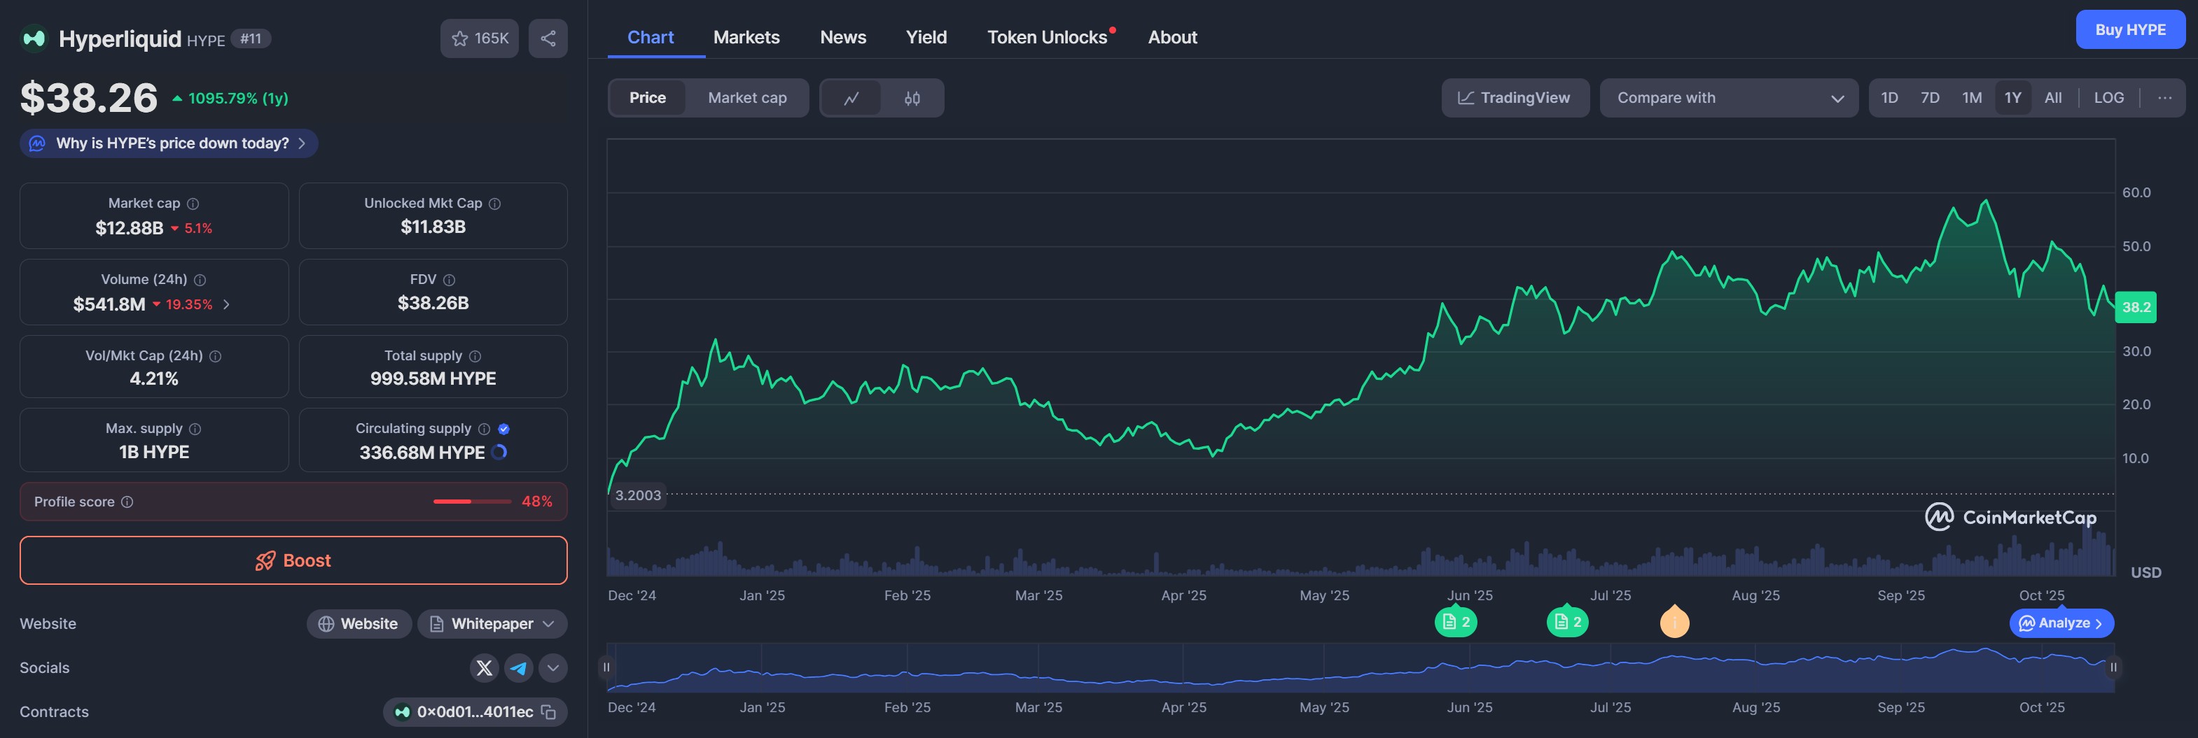
Task: Expand the Socials chevron for more links
Action: 553,668
